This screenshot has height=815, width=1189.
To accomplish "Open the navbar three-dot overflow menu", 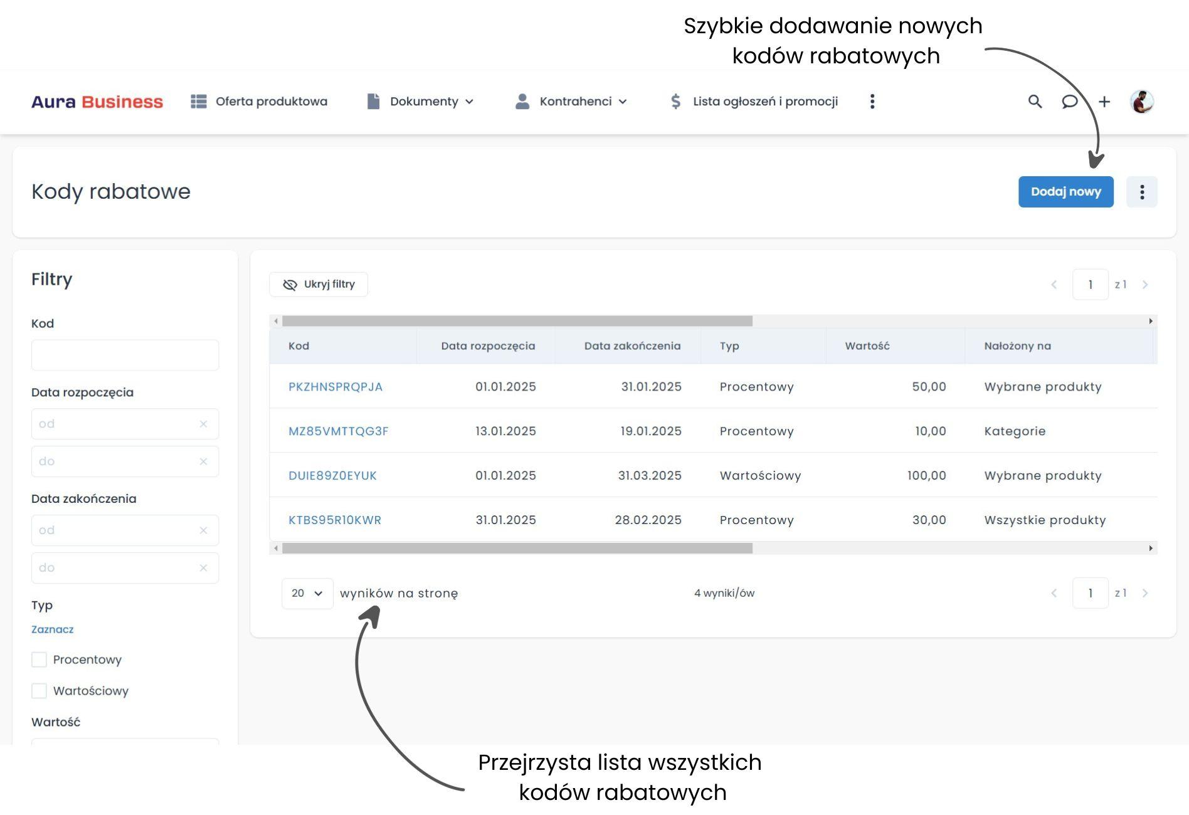I will (x=872, y=102).
